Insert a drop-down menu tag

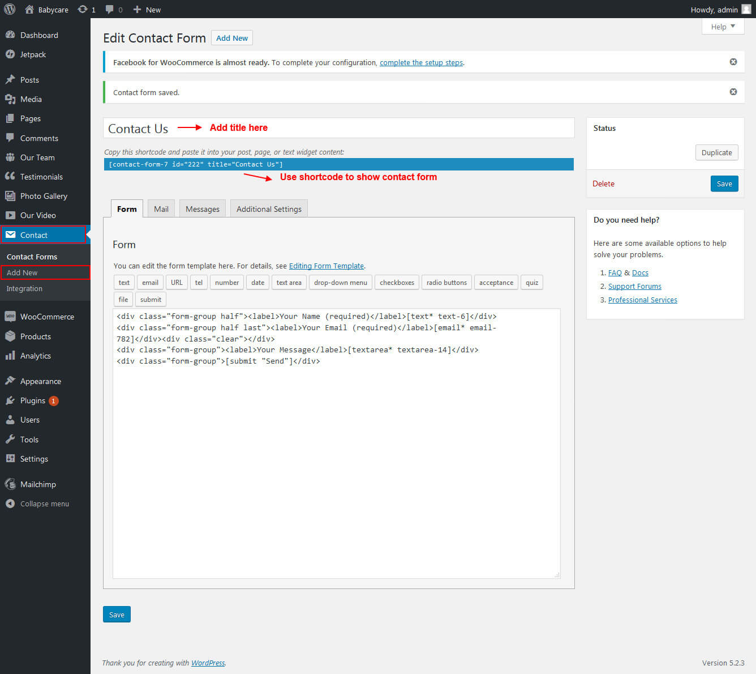tap(341, 283)
